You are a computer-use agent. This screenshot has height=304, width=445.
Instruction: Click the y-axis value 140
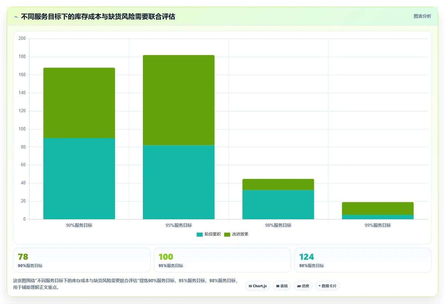[x=22, y=93]
